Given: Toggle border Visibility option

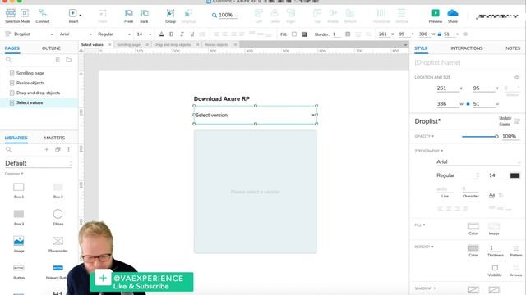Looking at the screenshot, I should point(495,270).
